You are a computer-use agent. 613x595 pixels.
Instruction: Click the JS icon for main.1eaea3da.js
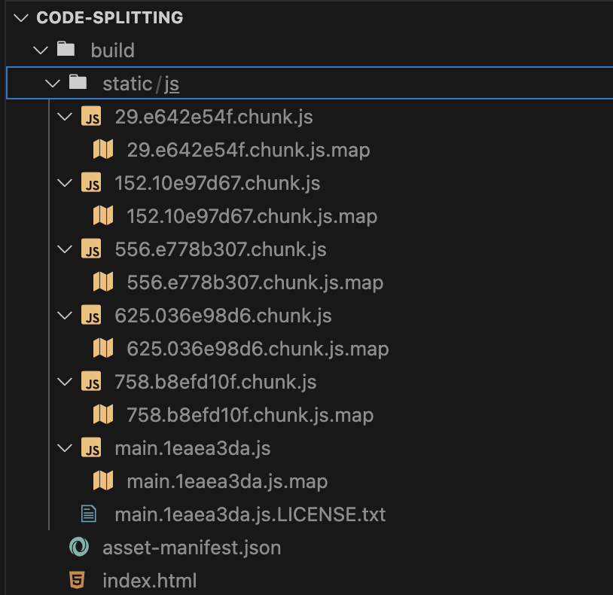point(91,447)
